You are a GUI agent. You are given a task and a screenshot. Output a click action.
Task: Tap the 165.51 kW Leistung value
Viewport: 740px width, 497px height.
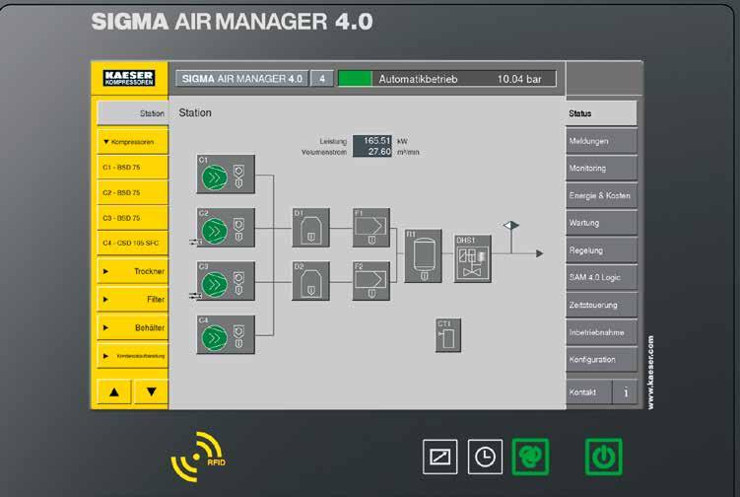(x=372, y=141)
